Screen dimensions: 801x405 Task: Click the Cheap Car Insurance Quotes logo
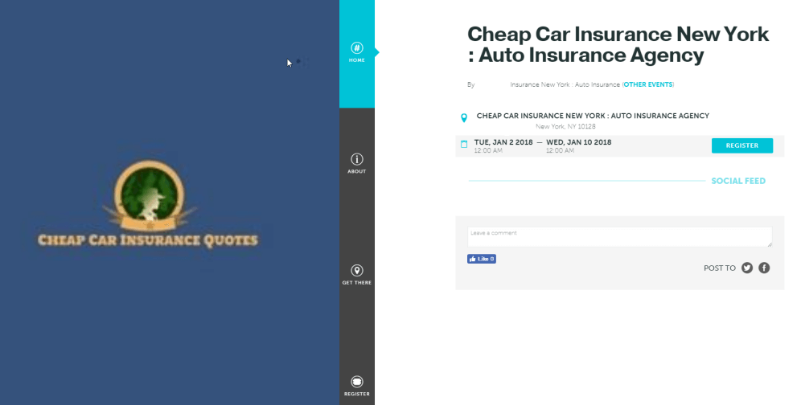(148, 204)
